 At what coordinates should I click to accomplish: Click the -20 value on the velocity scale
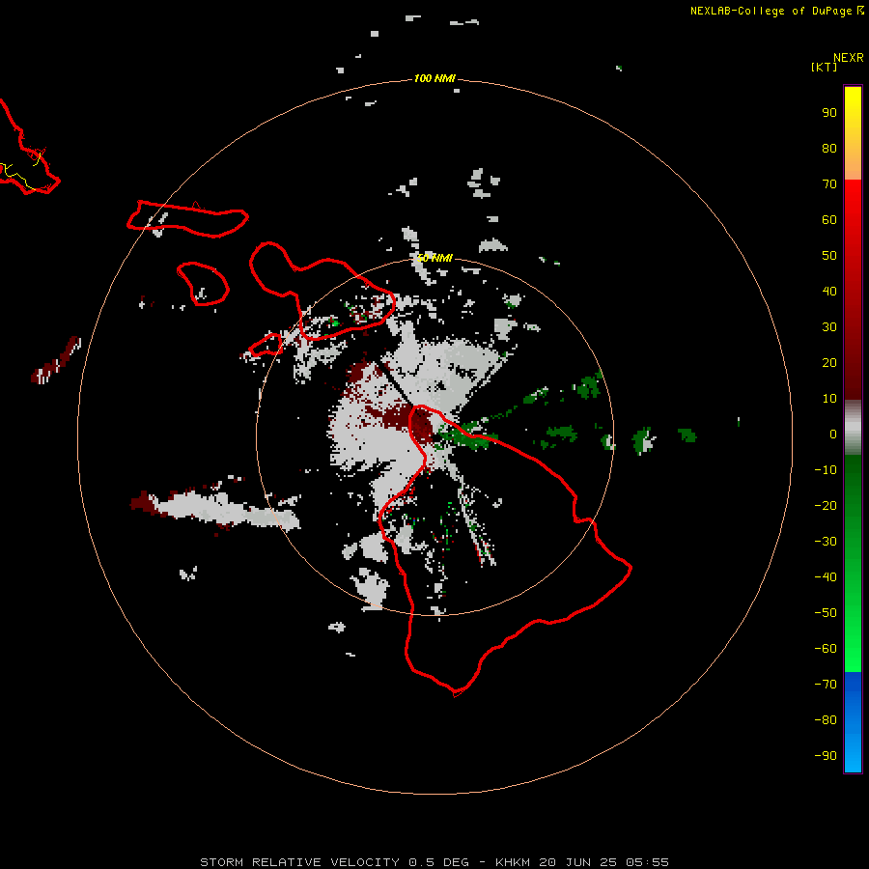point(826,505)
